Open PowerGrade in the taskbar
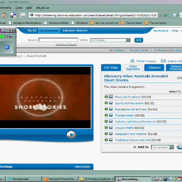 pos(24,179)
